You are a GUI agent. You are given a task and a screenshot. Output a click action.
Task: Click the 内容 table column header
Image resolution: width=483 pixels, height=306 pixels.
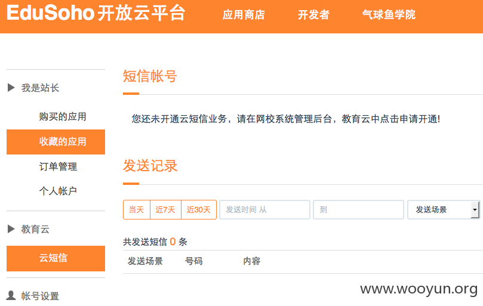coord(252,261)
